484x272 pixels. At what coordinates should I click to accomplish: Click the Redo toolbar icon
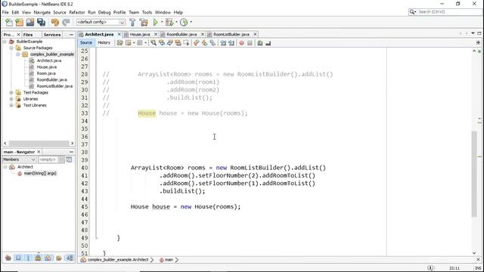click(x=66, y=22)
